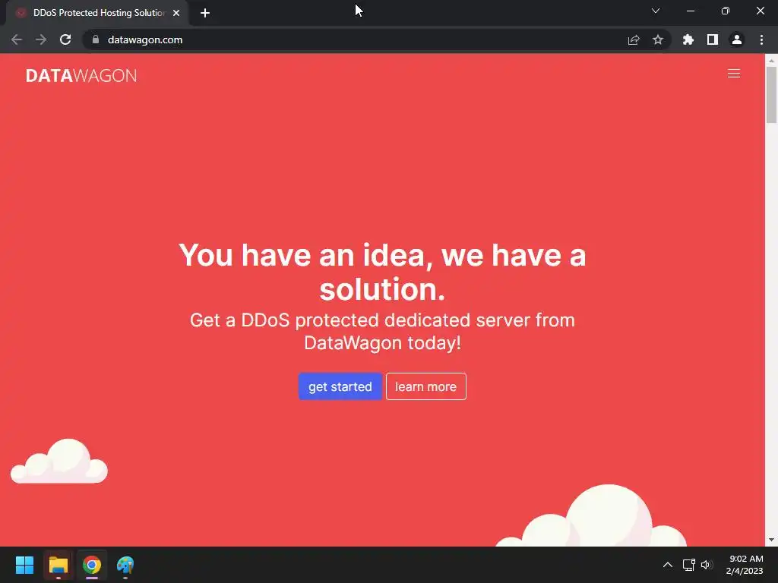Open a new tab with plus
Viewport: 778px width, 583px height.
click(x=205, y=13)
